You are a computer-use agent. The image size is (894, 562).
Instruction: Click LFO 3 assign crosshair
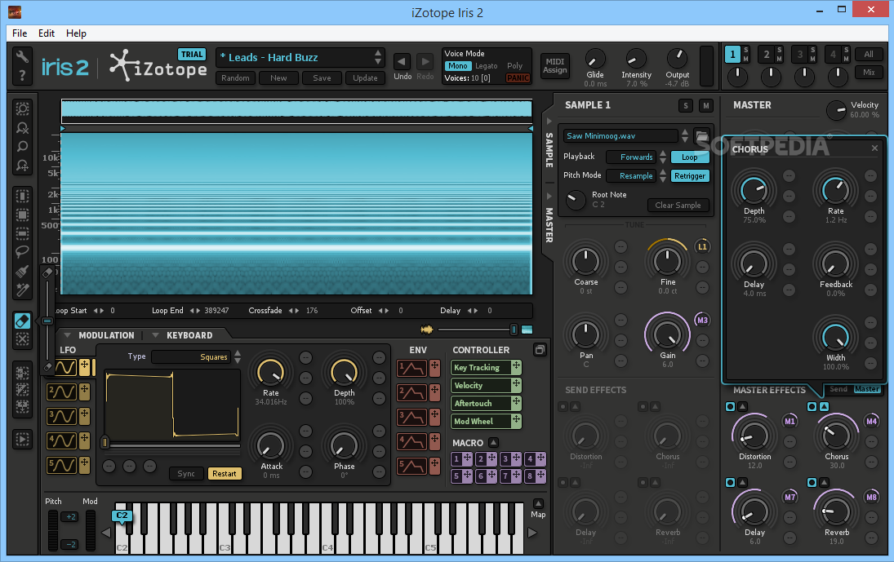pyautogui.click(x=84, y=416)
